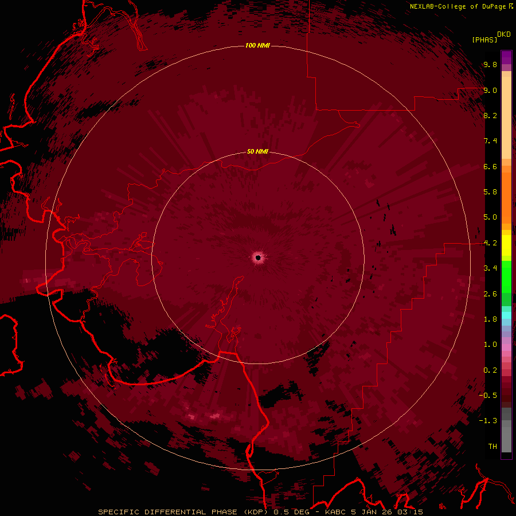Click the 1.0 legend value

pos(490,345)
